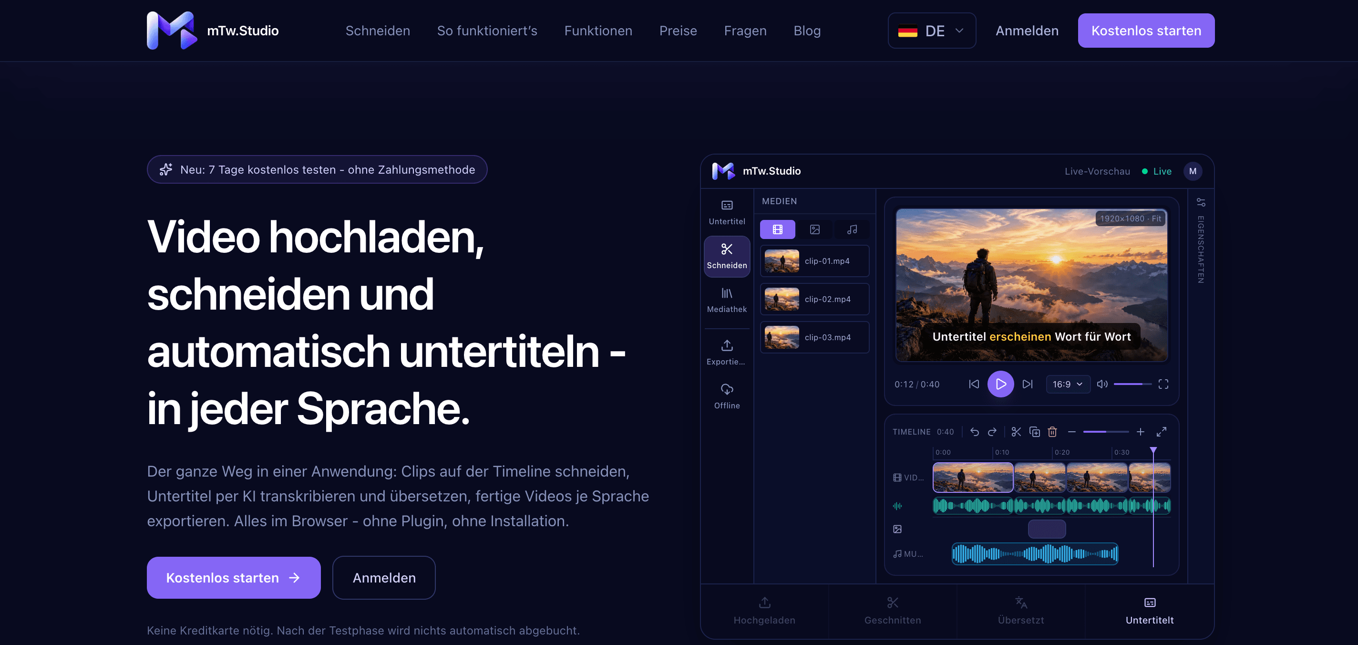Click Anmelden in the header
This screenshot has width=1358, height=645.
(x=1027, y=31)
